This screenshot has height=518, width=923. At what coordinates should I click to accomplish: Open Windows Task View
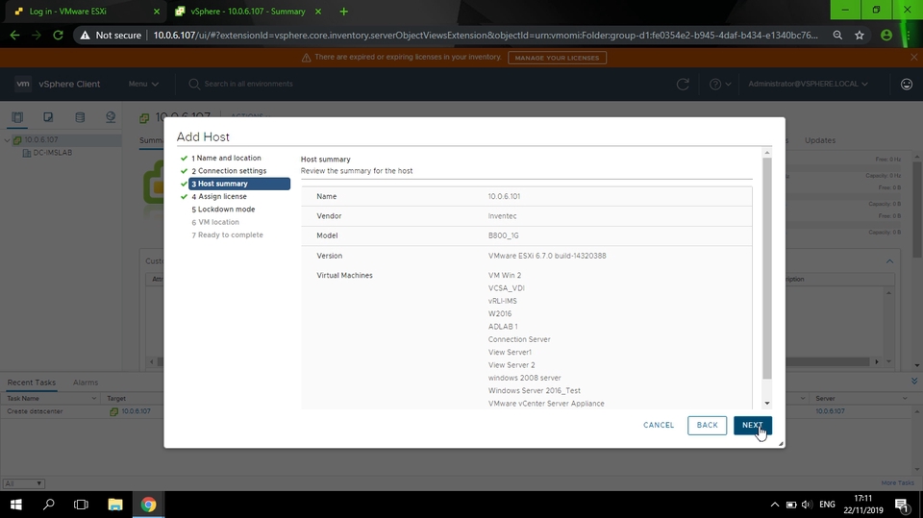81,505
